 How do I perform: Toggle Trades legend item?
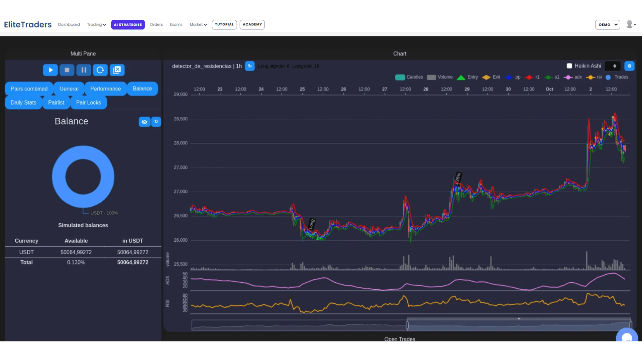(x=617, y=77)
